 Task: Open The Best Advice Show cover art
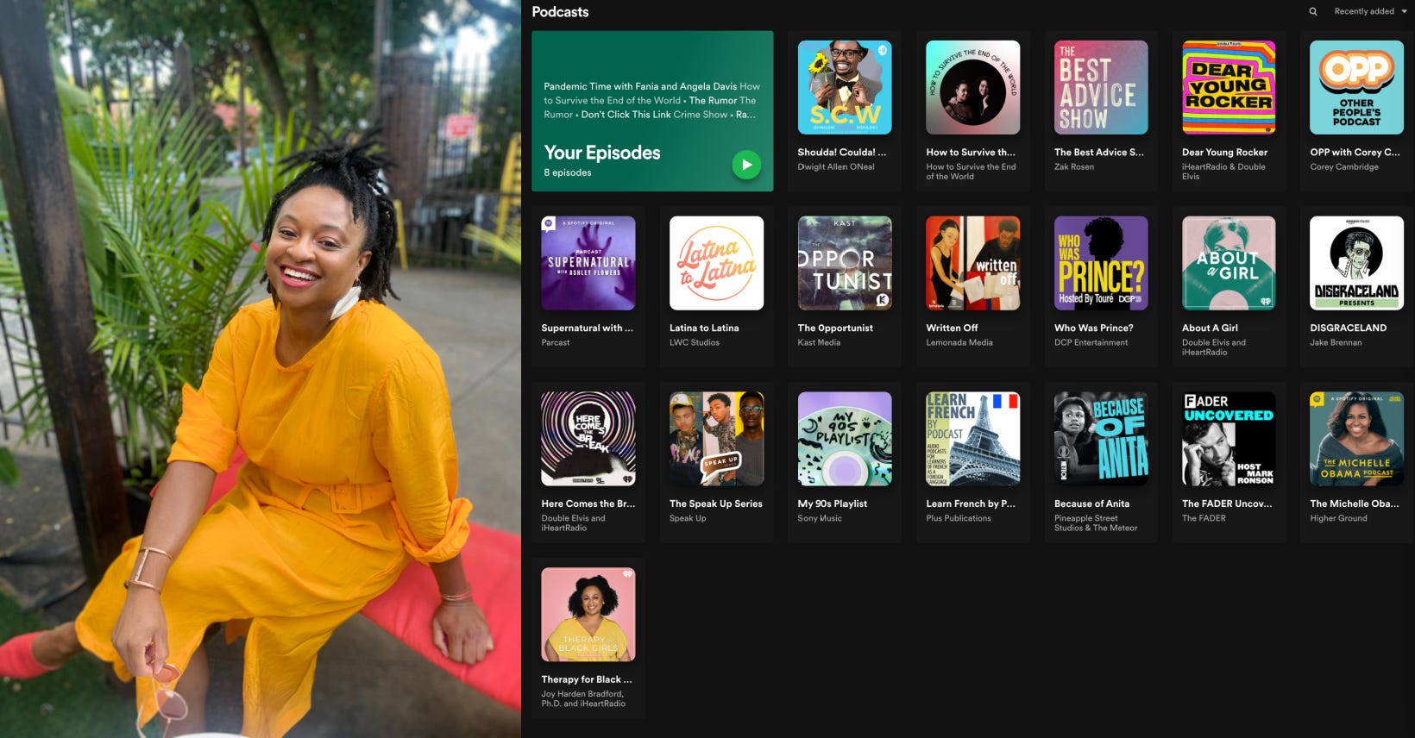point(1101,87)
